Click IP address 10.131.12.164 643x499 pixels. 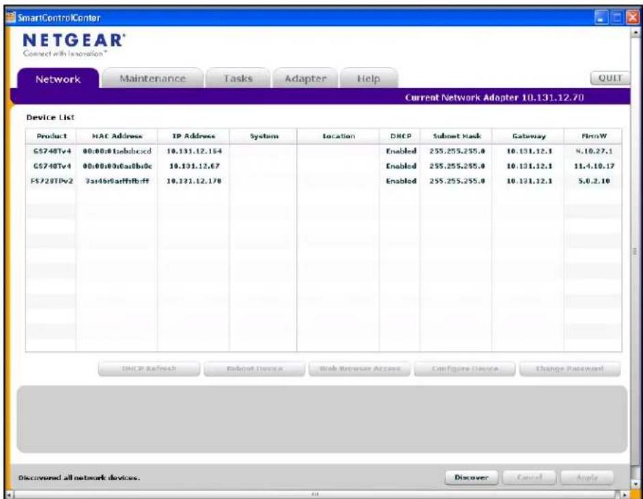click(194, 151)
